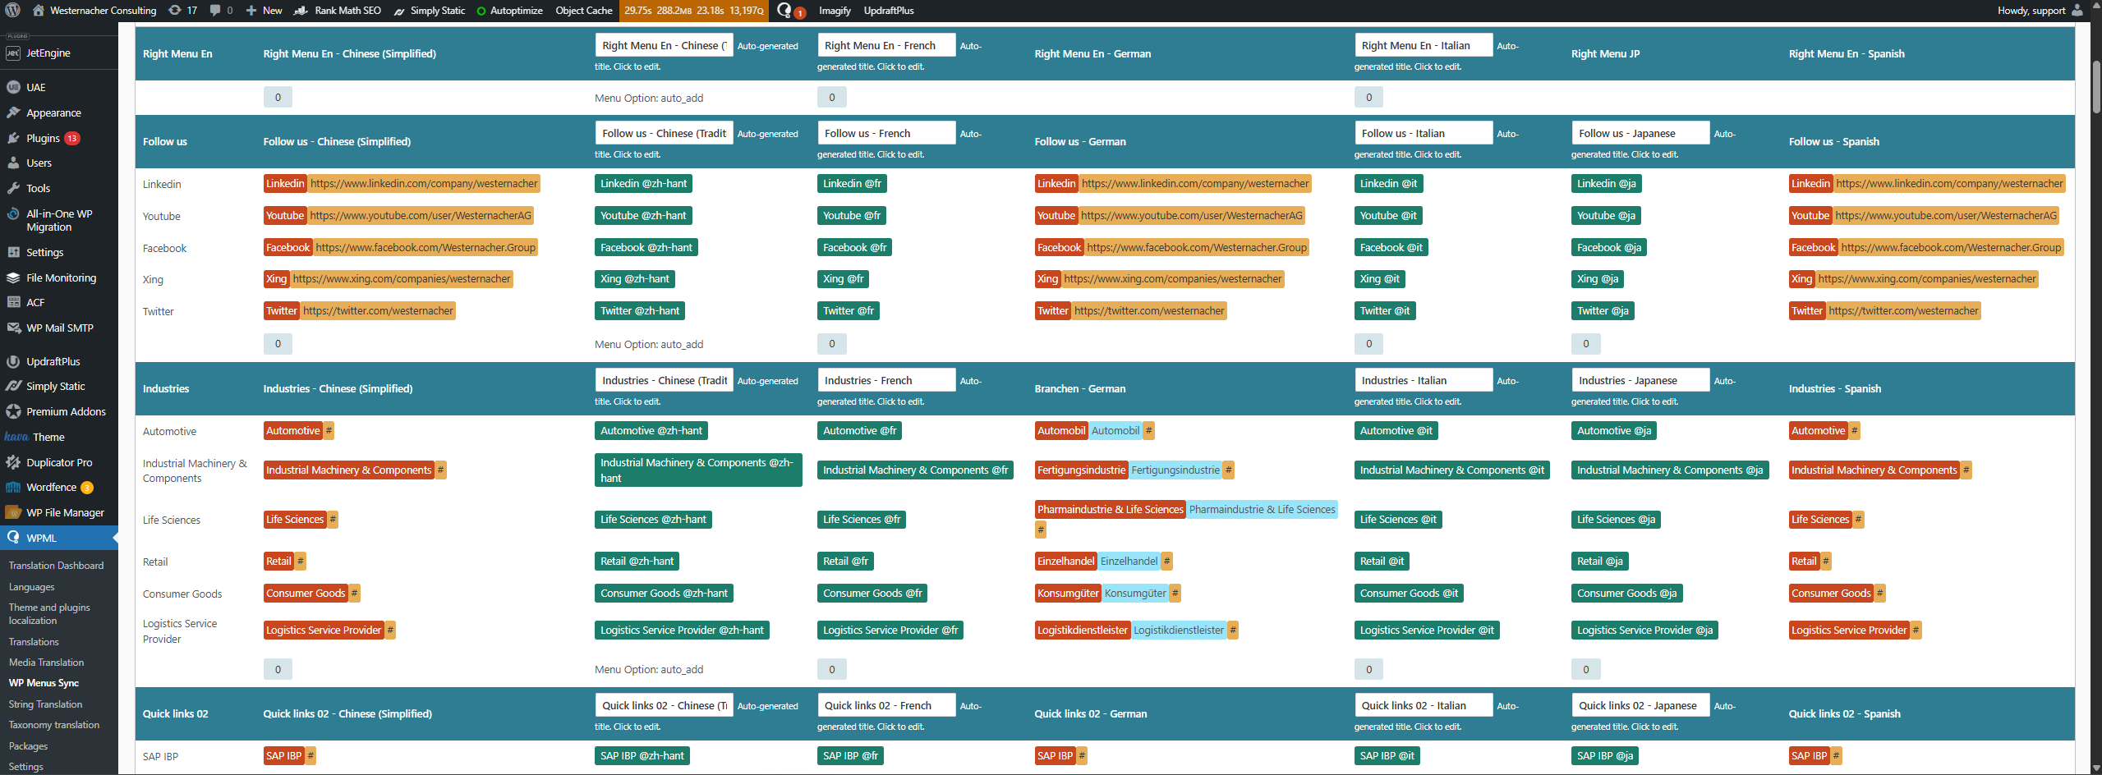Click the green Autoptimize status circle
The width and height of the screenshot is (2102, 775).
point(481,11)
